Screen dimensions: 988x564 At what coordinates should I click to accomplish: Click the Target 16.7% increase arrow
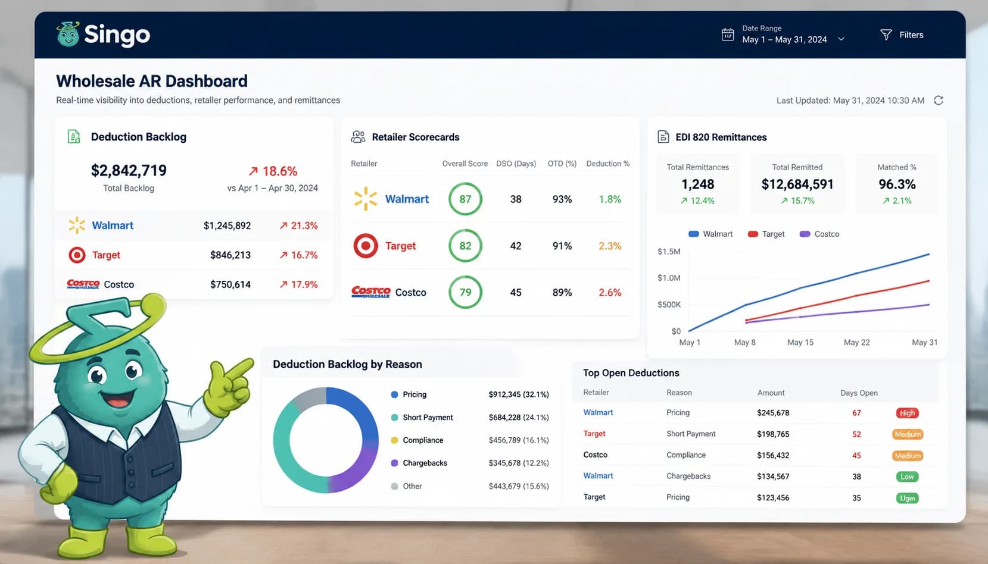pyautogui.click(x=283, y=255)
